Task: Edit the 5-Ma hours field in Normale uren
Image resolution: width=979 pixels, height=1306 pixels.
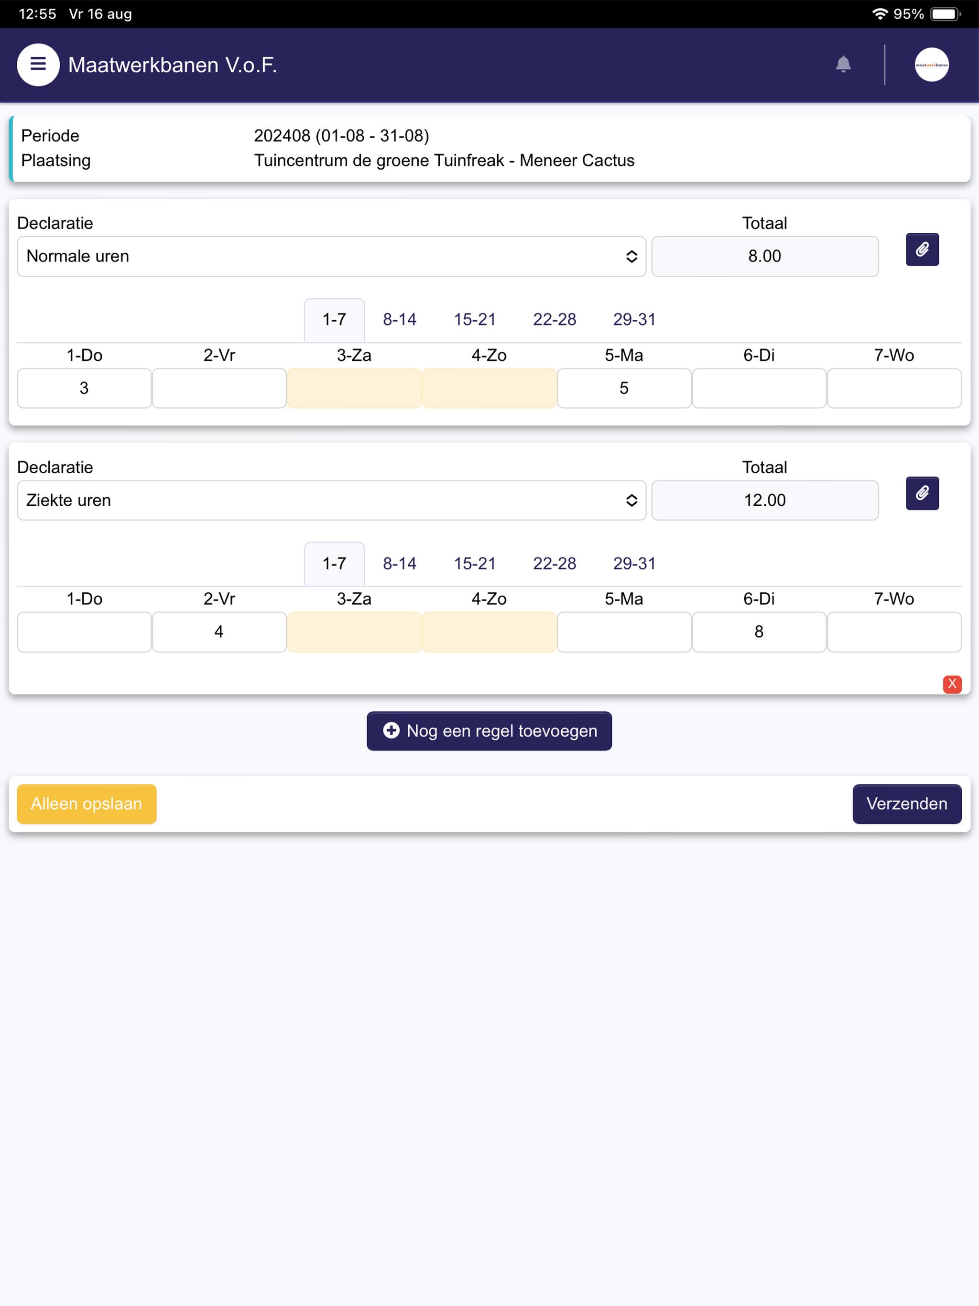Action: pos(623,388)
